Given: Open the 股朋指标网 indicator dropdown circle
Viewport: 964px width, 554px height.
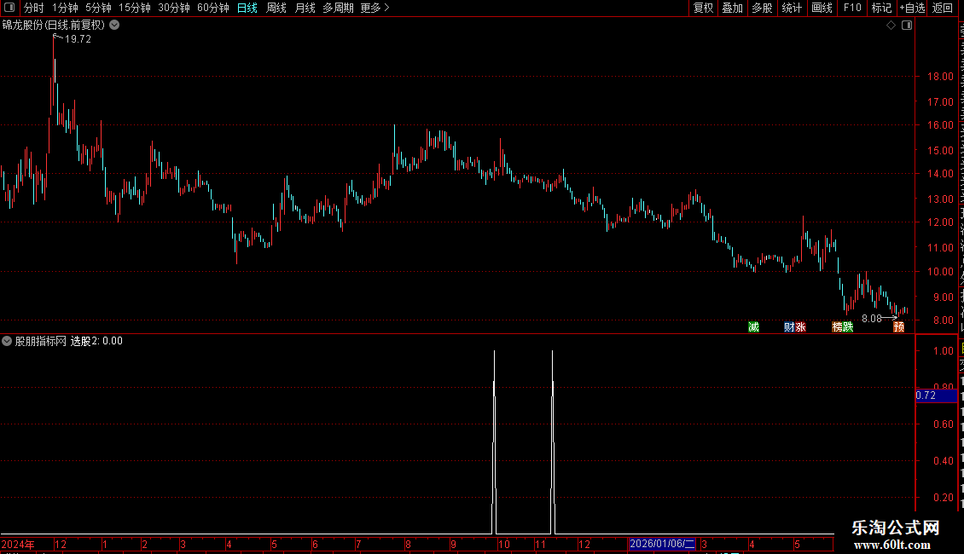Looking at the screenshot, I should pyautogui.click(x=7, y=341).
